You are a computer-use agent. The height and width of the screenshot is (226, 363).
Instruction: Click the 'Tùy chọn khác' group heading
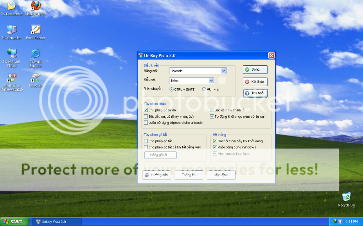coord(155,104)
